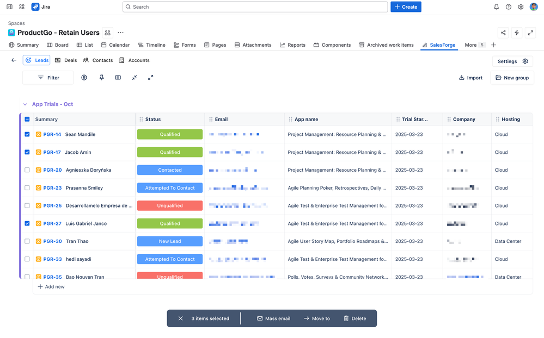This screenshot has height=338, width=544.
Task: Open notifications via the bell icon
Action: coord(496,7)
